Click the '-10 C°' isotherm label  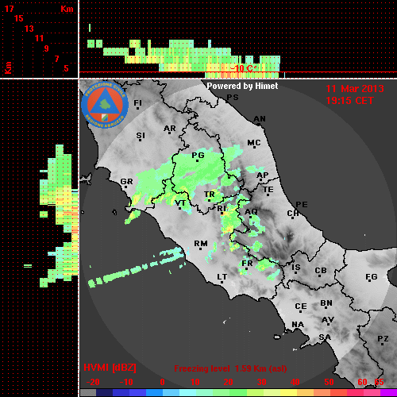coord(243,68)
